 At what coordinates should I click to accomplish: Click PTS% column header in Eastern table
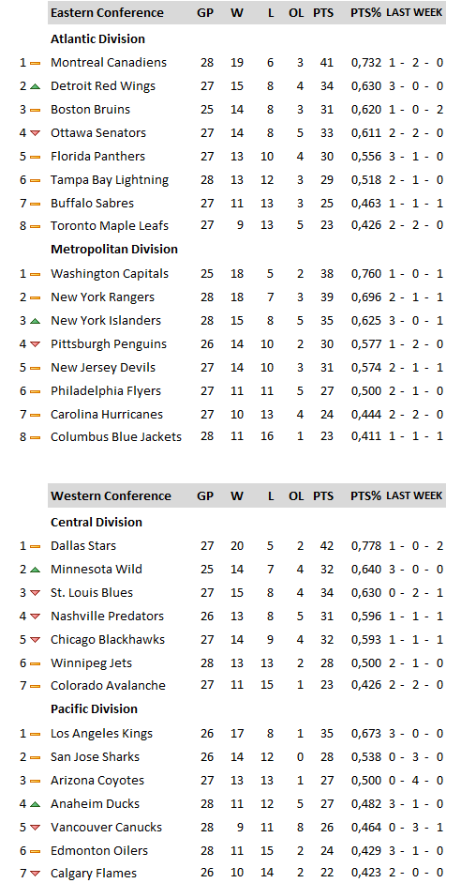tap(365, 13)
